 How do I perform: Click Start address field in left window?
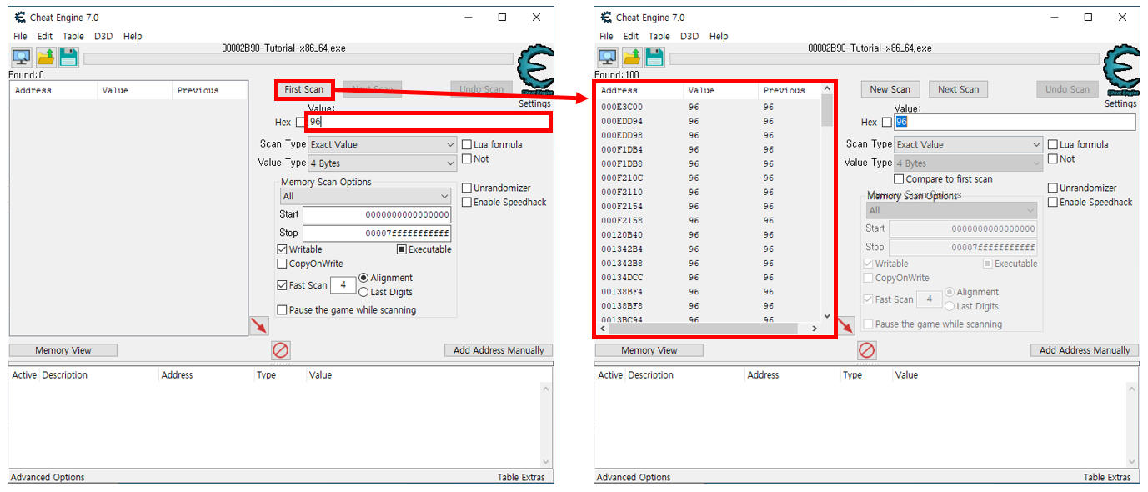click(377, 215)
